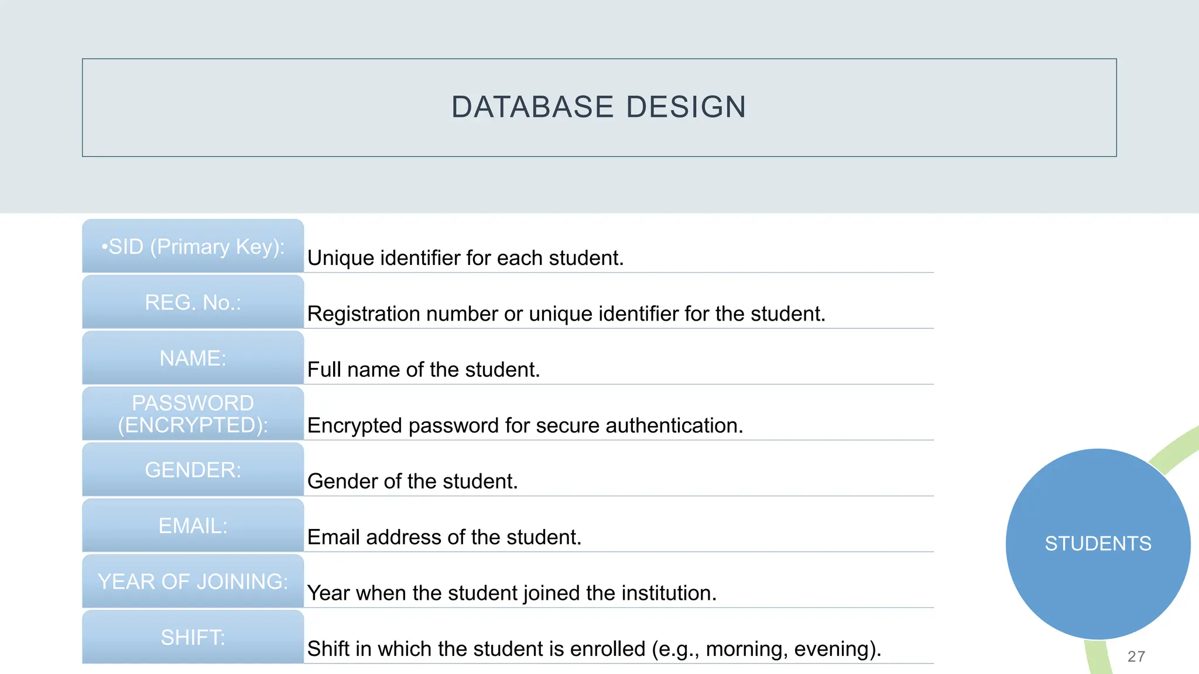
Task: Click 'Encrypted password for secure authentication.' text
Action: coord(525,426)
